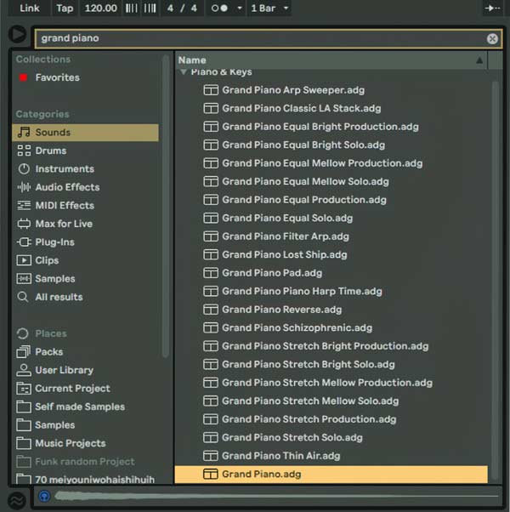Click the time signature denominator 4
The height and width of the screenshot is (512, 510).
click(194, 8)
